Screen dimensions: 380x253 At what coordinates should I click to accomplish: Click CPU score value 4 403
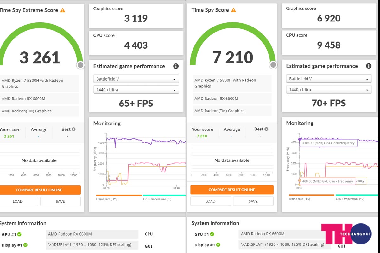tap(136, 45)
